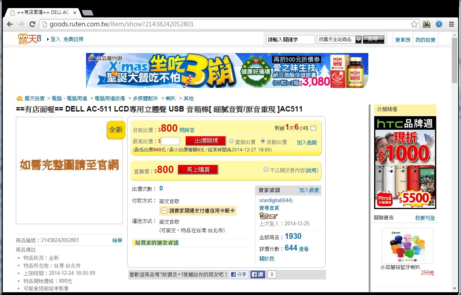The image size is (461, 295).
Task: Click 加入追蹤 to track this item
Action: [x=307, y=142]
